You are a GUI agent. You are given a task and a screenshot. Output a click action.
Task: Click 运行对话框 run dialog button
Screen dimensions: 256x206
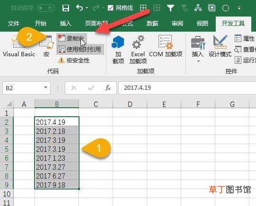(x=245, y=60)
